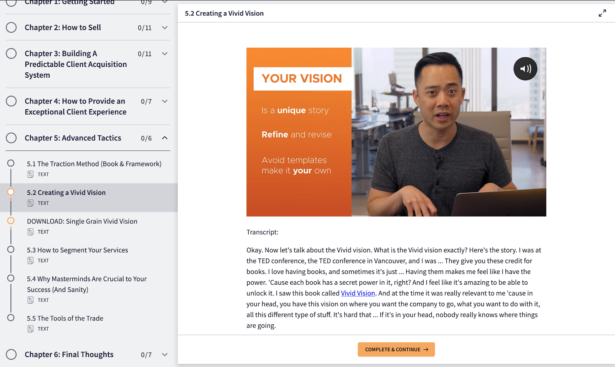This screenshot has width=615, height=367.
Task: Collapse Chapter 5: Advanced Tactics chevron
Action: click(165, 138)
